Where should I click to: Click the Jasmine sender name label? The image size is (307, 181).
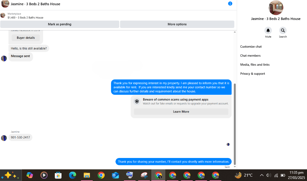[15, 132]
